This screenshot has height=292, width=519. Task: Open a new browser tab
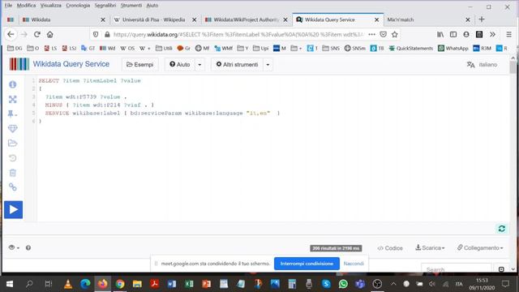482,19
